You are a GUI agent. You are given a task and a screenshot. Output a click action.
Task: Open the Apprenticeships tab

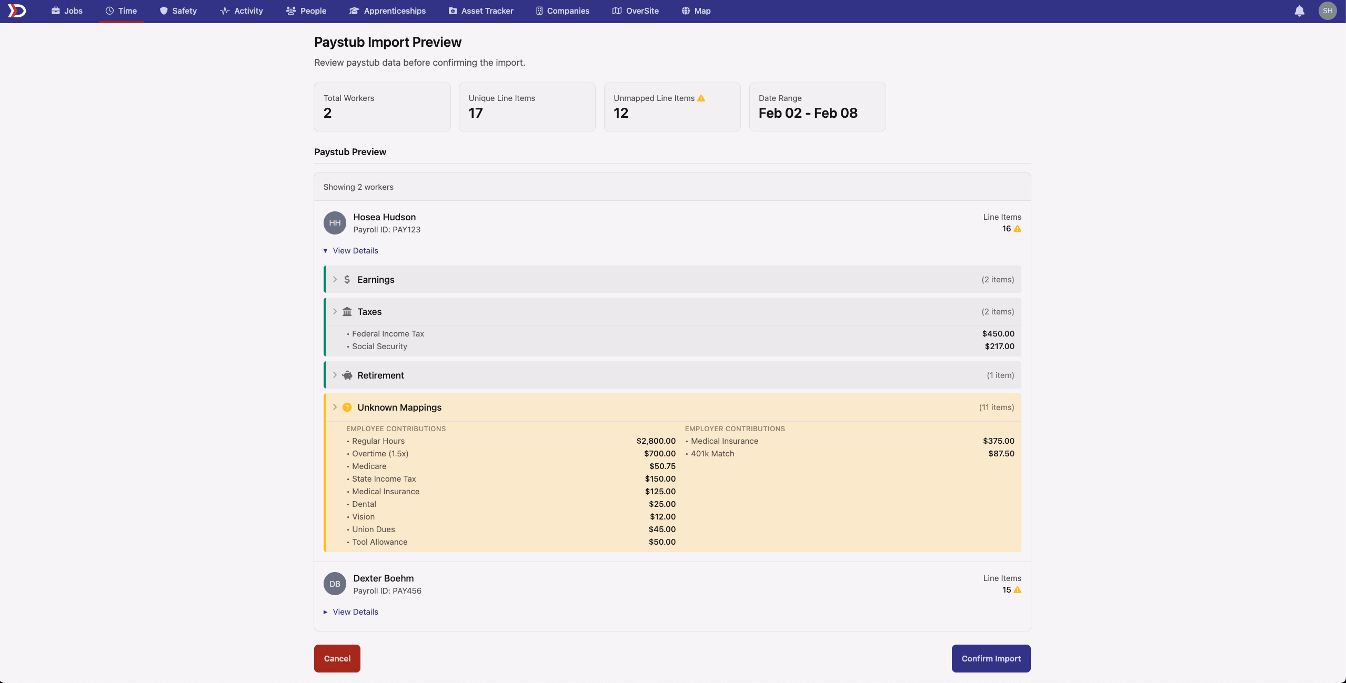pyautogui.click(x=387, y=11)
